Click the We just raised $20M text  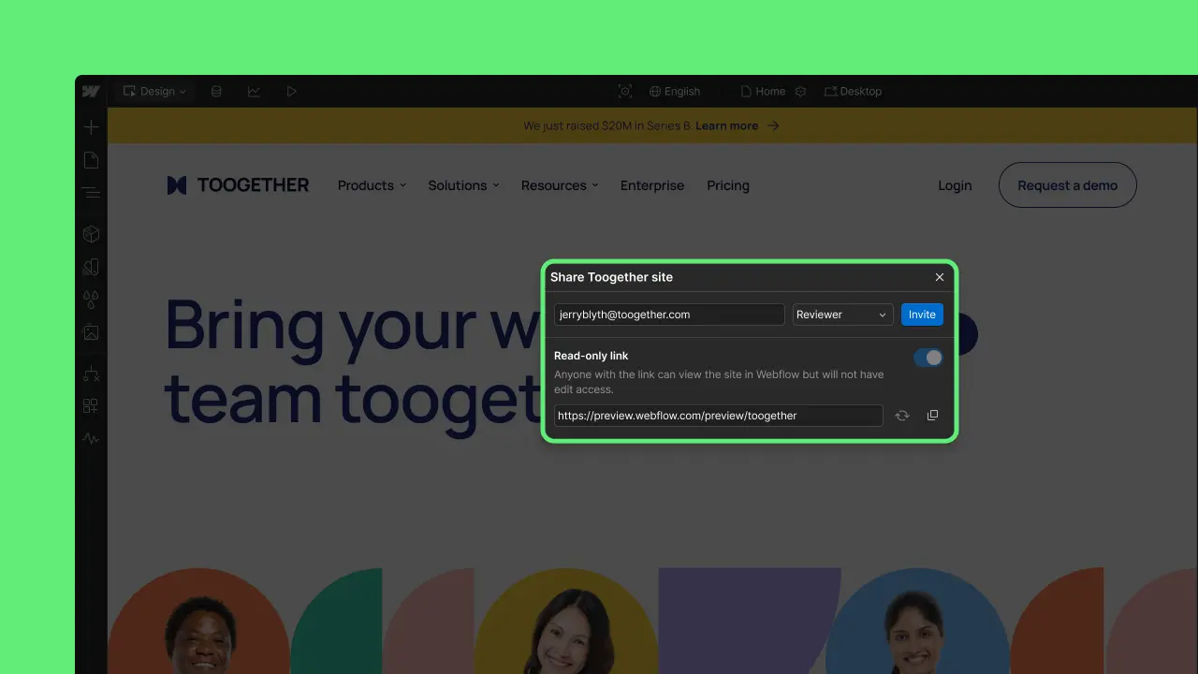pyautogui.click(x=607, y=125)
